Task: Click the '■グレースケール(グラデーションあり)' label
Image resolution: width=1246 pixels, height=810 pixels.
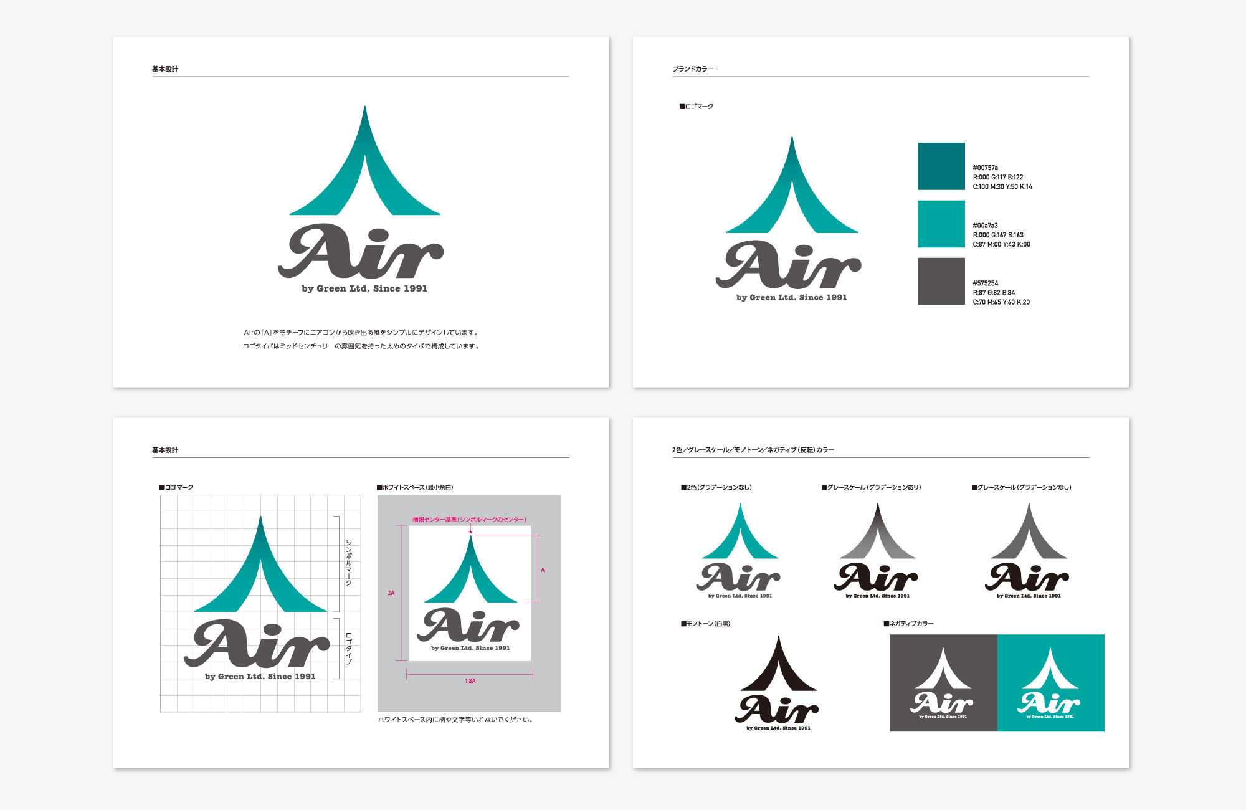Action: point(871,487)
